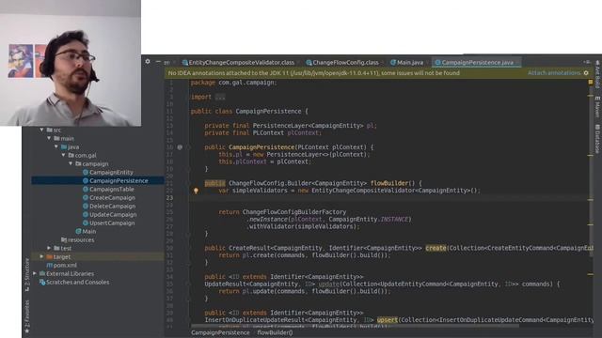The image size is (602, 338).
Task: Open the Database tool window
Action: pyautogui.click(x=597, y=139)
